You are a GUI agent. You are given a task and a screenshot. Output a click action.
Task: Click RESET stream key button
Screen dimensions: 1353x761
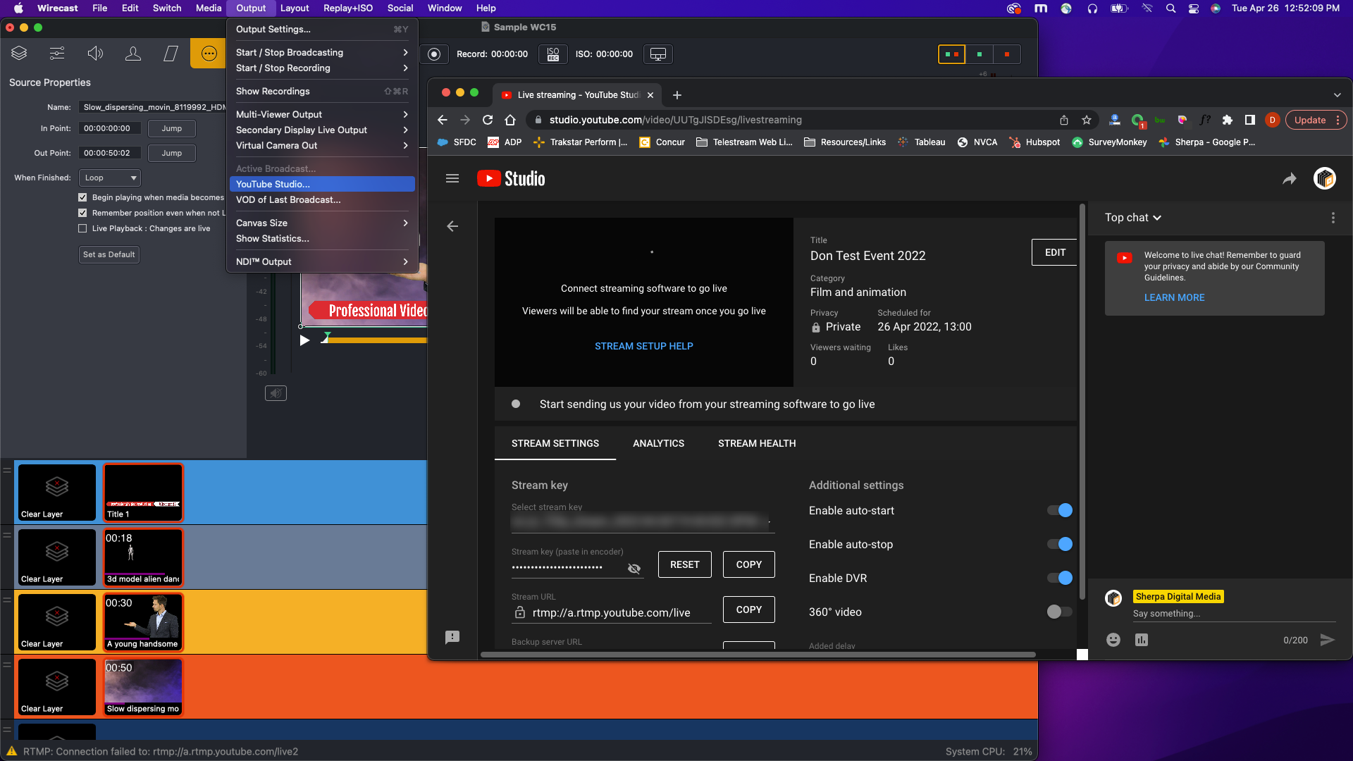point(684,564)
